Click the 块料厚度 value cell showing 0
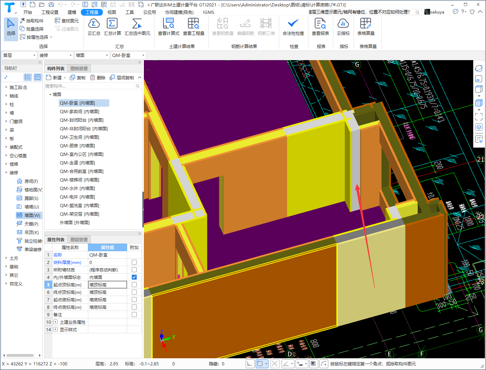The height and width of the screenshot is (370, 486). (108, 262)
